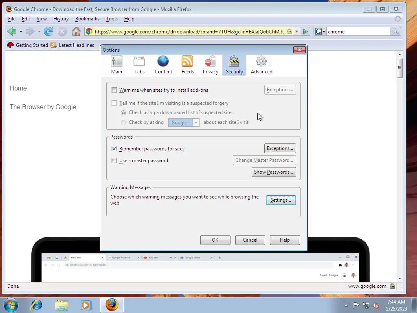417x313 pixels.
Task: Click the scrollbar up arrow
Action: point(400,54)
